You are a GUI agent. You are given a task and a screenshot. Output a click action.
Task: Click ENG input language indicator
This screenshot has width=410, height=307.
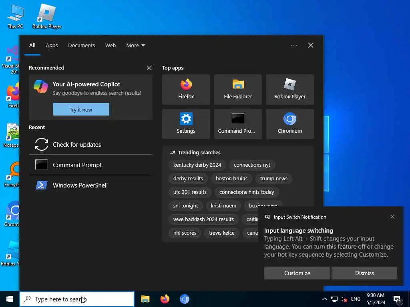(356, 299)
